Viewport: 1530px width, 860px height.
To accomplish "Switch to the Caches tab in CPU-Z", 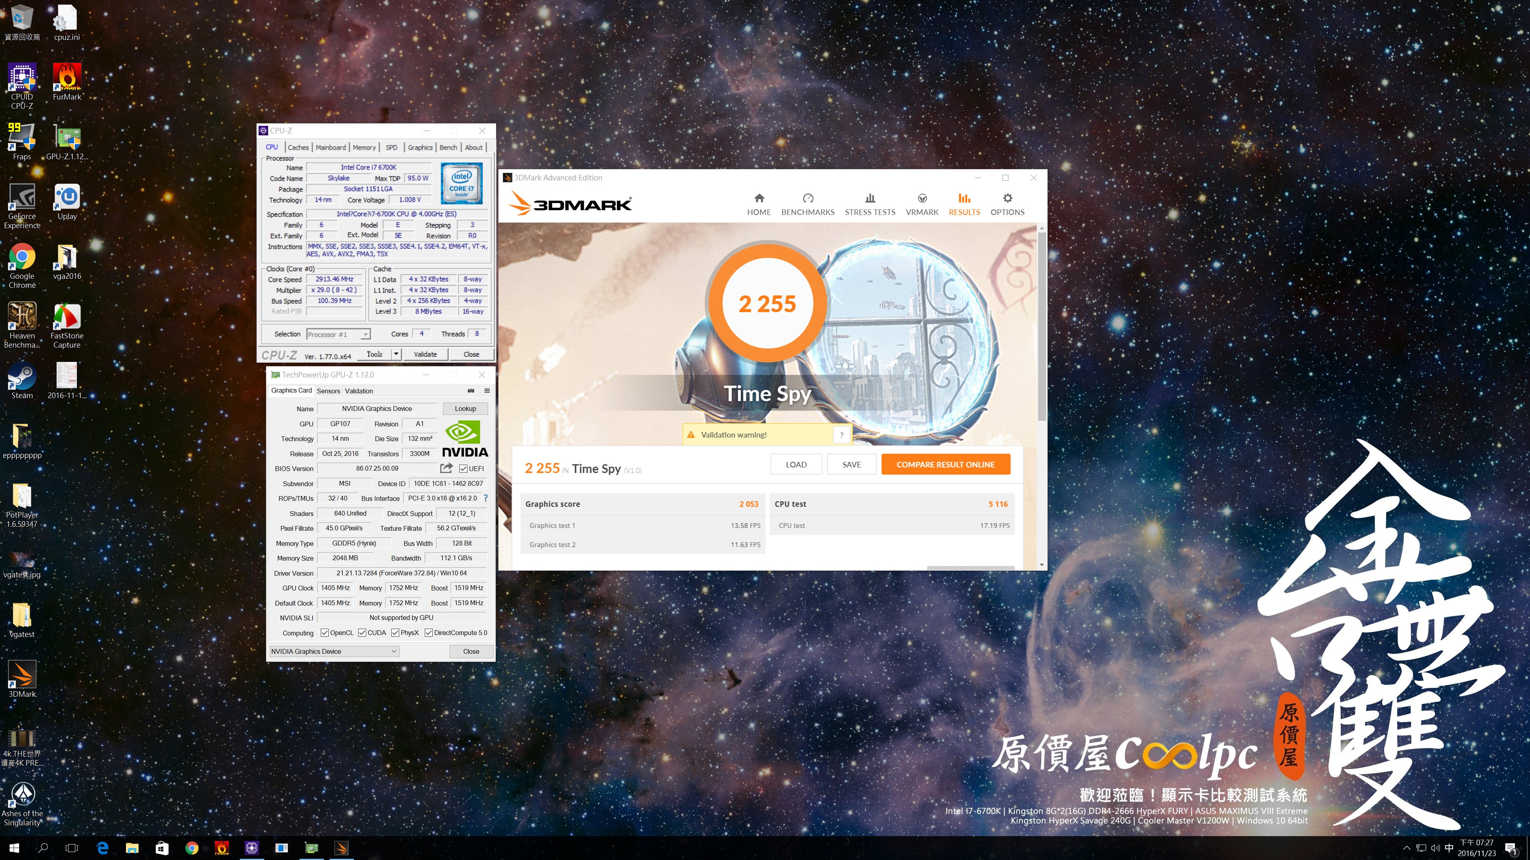I will tap(298, 147).
